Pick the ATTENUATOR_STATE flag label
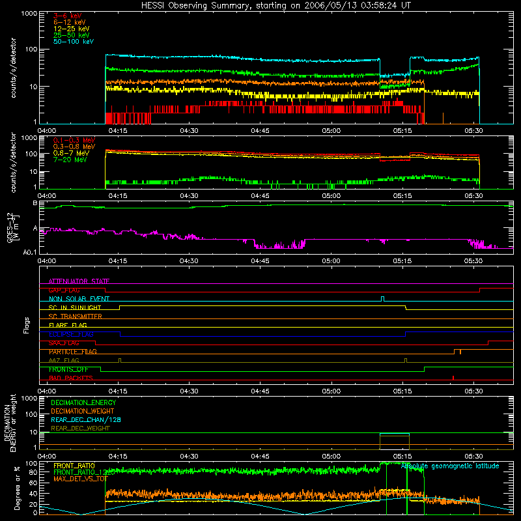Image resolution: width=521 pixels, height=521 pixels. pyautogui.click(x=79, y=281)
